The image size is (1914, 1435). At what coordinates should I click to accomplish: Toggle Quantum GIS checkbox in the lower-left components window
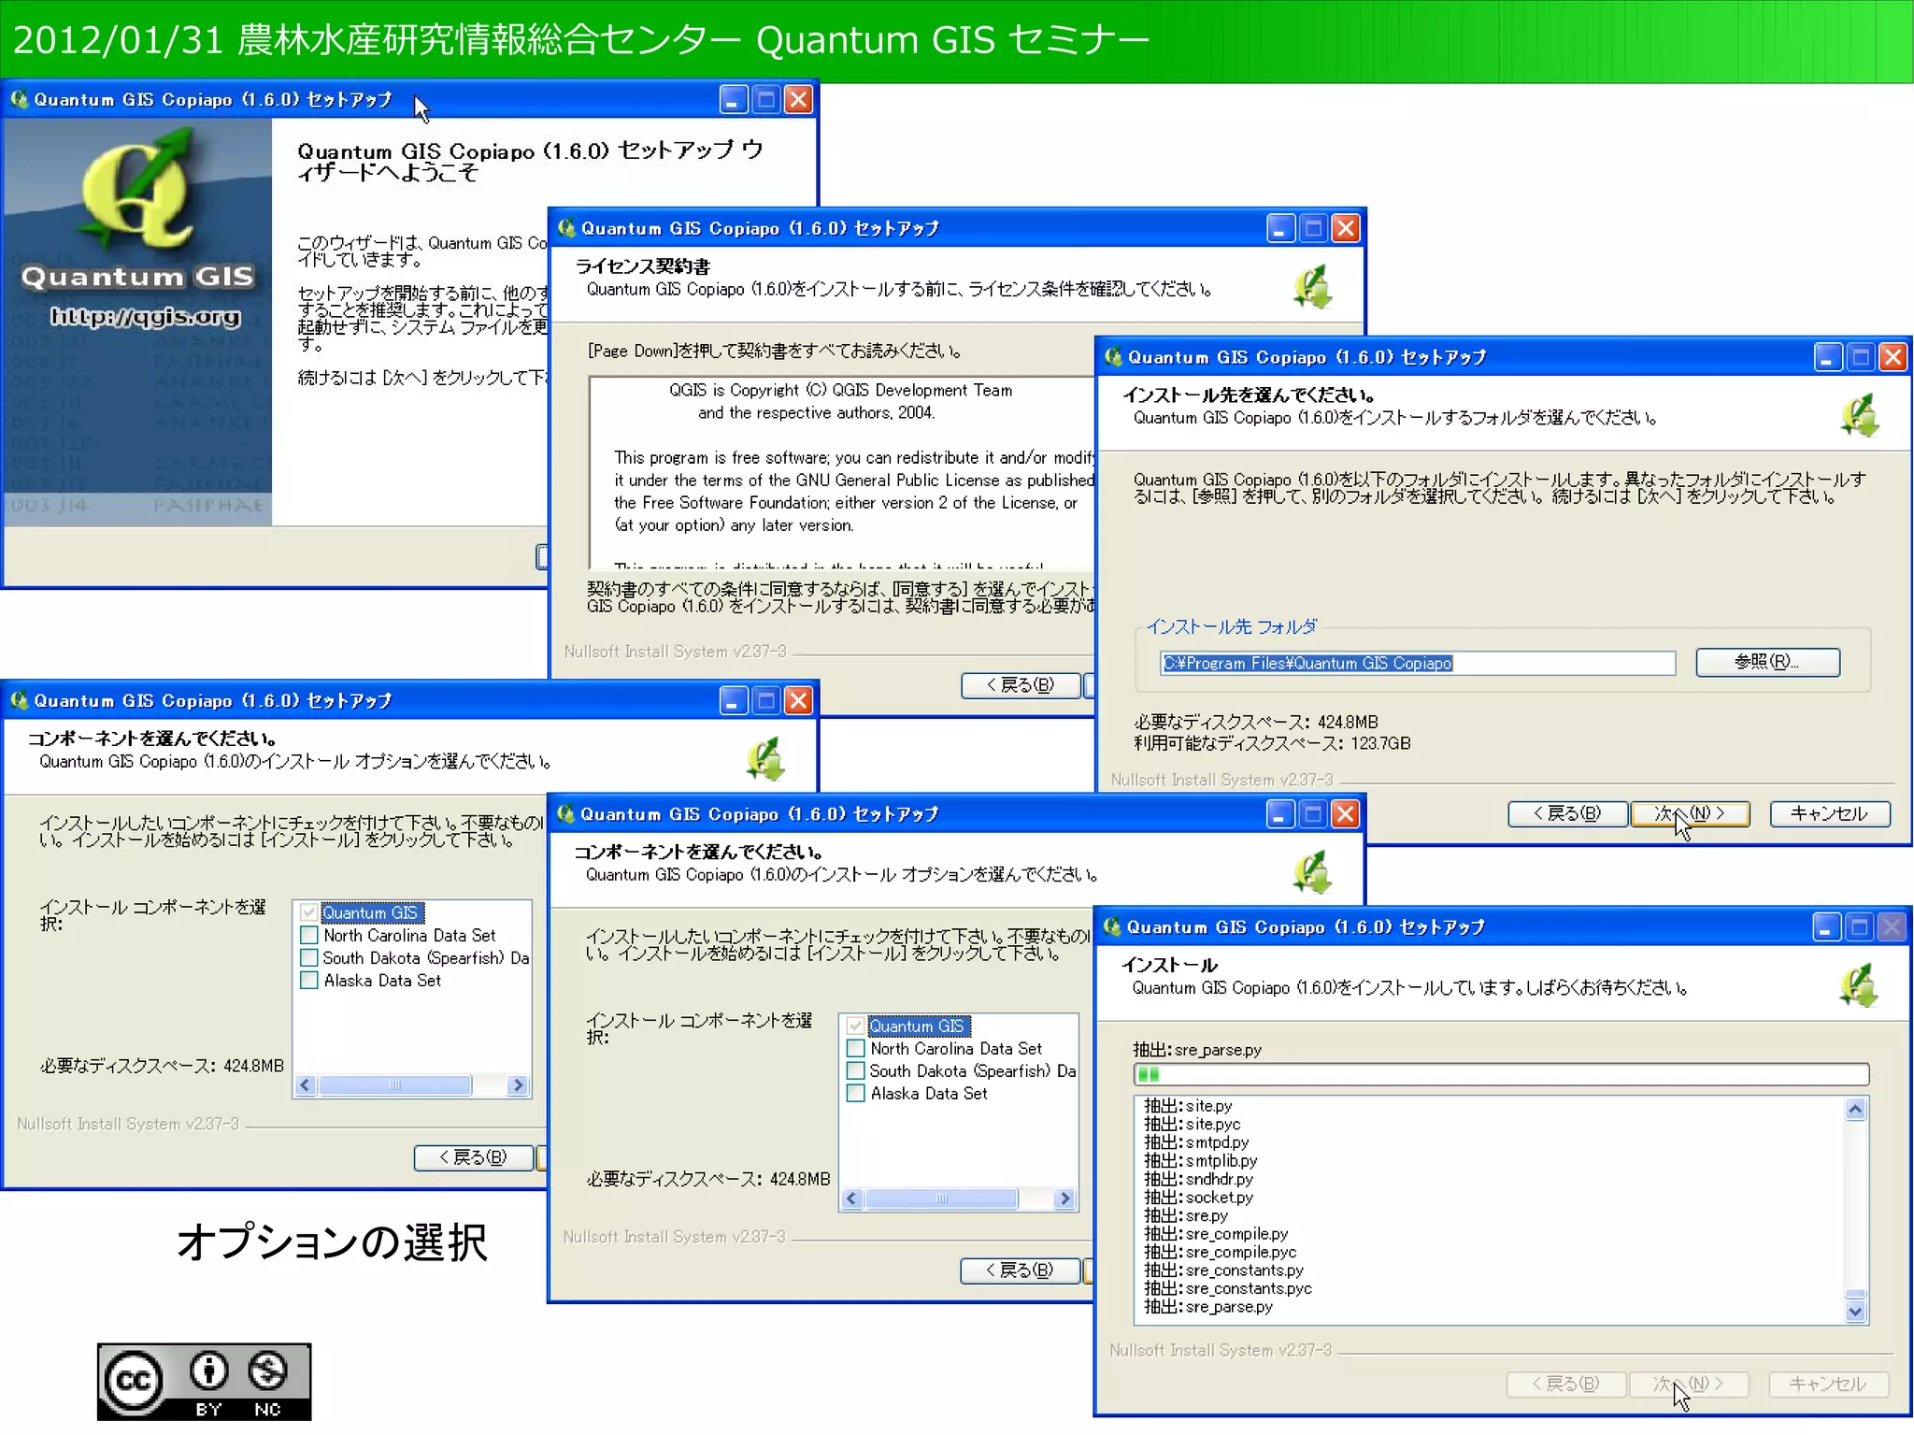(309, 912)
